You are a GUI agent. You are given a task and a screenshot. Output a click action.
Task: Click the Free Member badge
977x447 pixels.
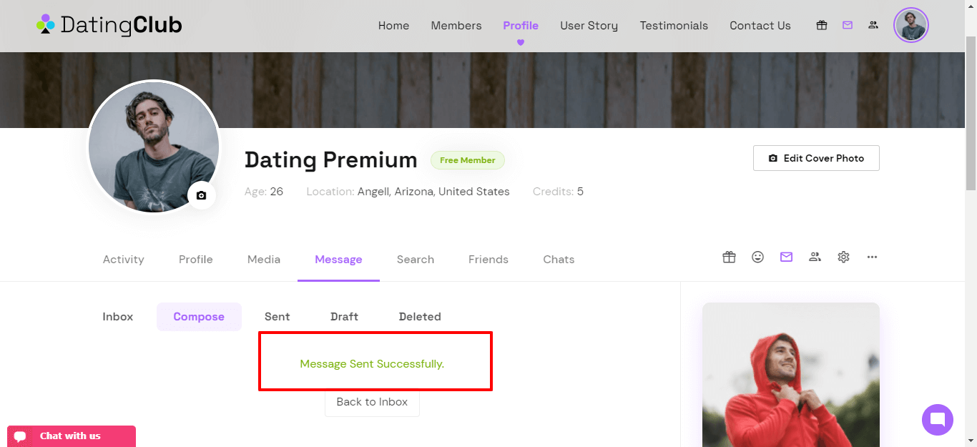(x=468, y=160)
